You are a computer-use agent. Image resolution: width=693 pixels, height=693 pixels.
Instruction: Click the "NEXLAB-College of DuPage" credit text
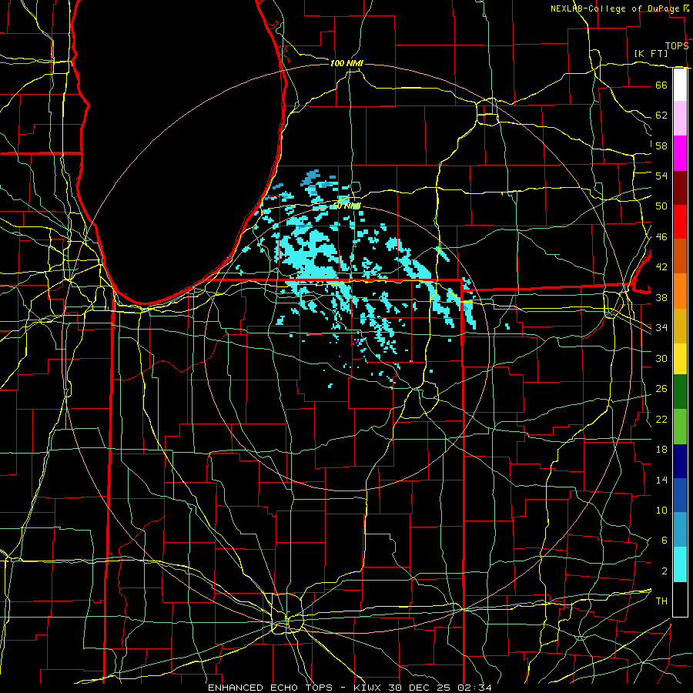coord(616,8)
